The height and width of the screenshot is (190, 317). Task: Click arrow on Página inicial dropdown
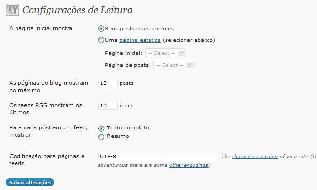(182, 53)
